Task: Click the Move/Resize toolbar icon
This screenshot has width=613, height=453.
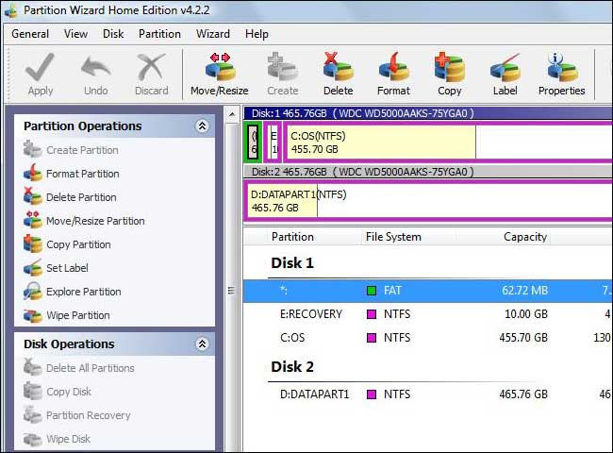Action: coord(219,68)
